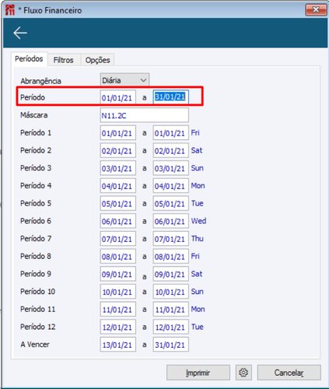Switch to the Filtros tab
This screenshot has height=389, width=329.
pos(64,60)
